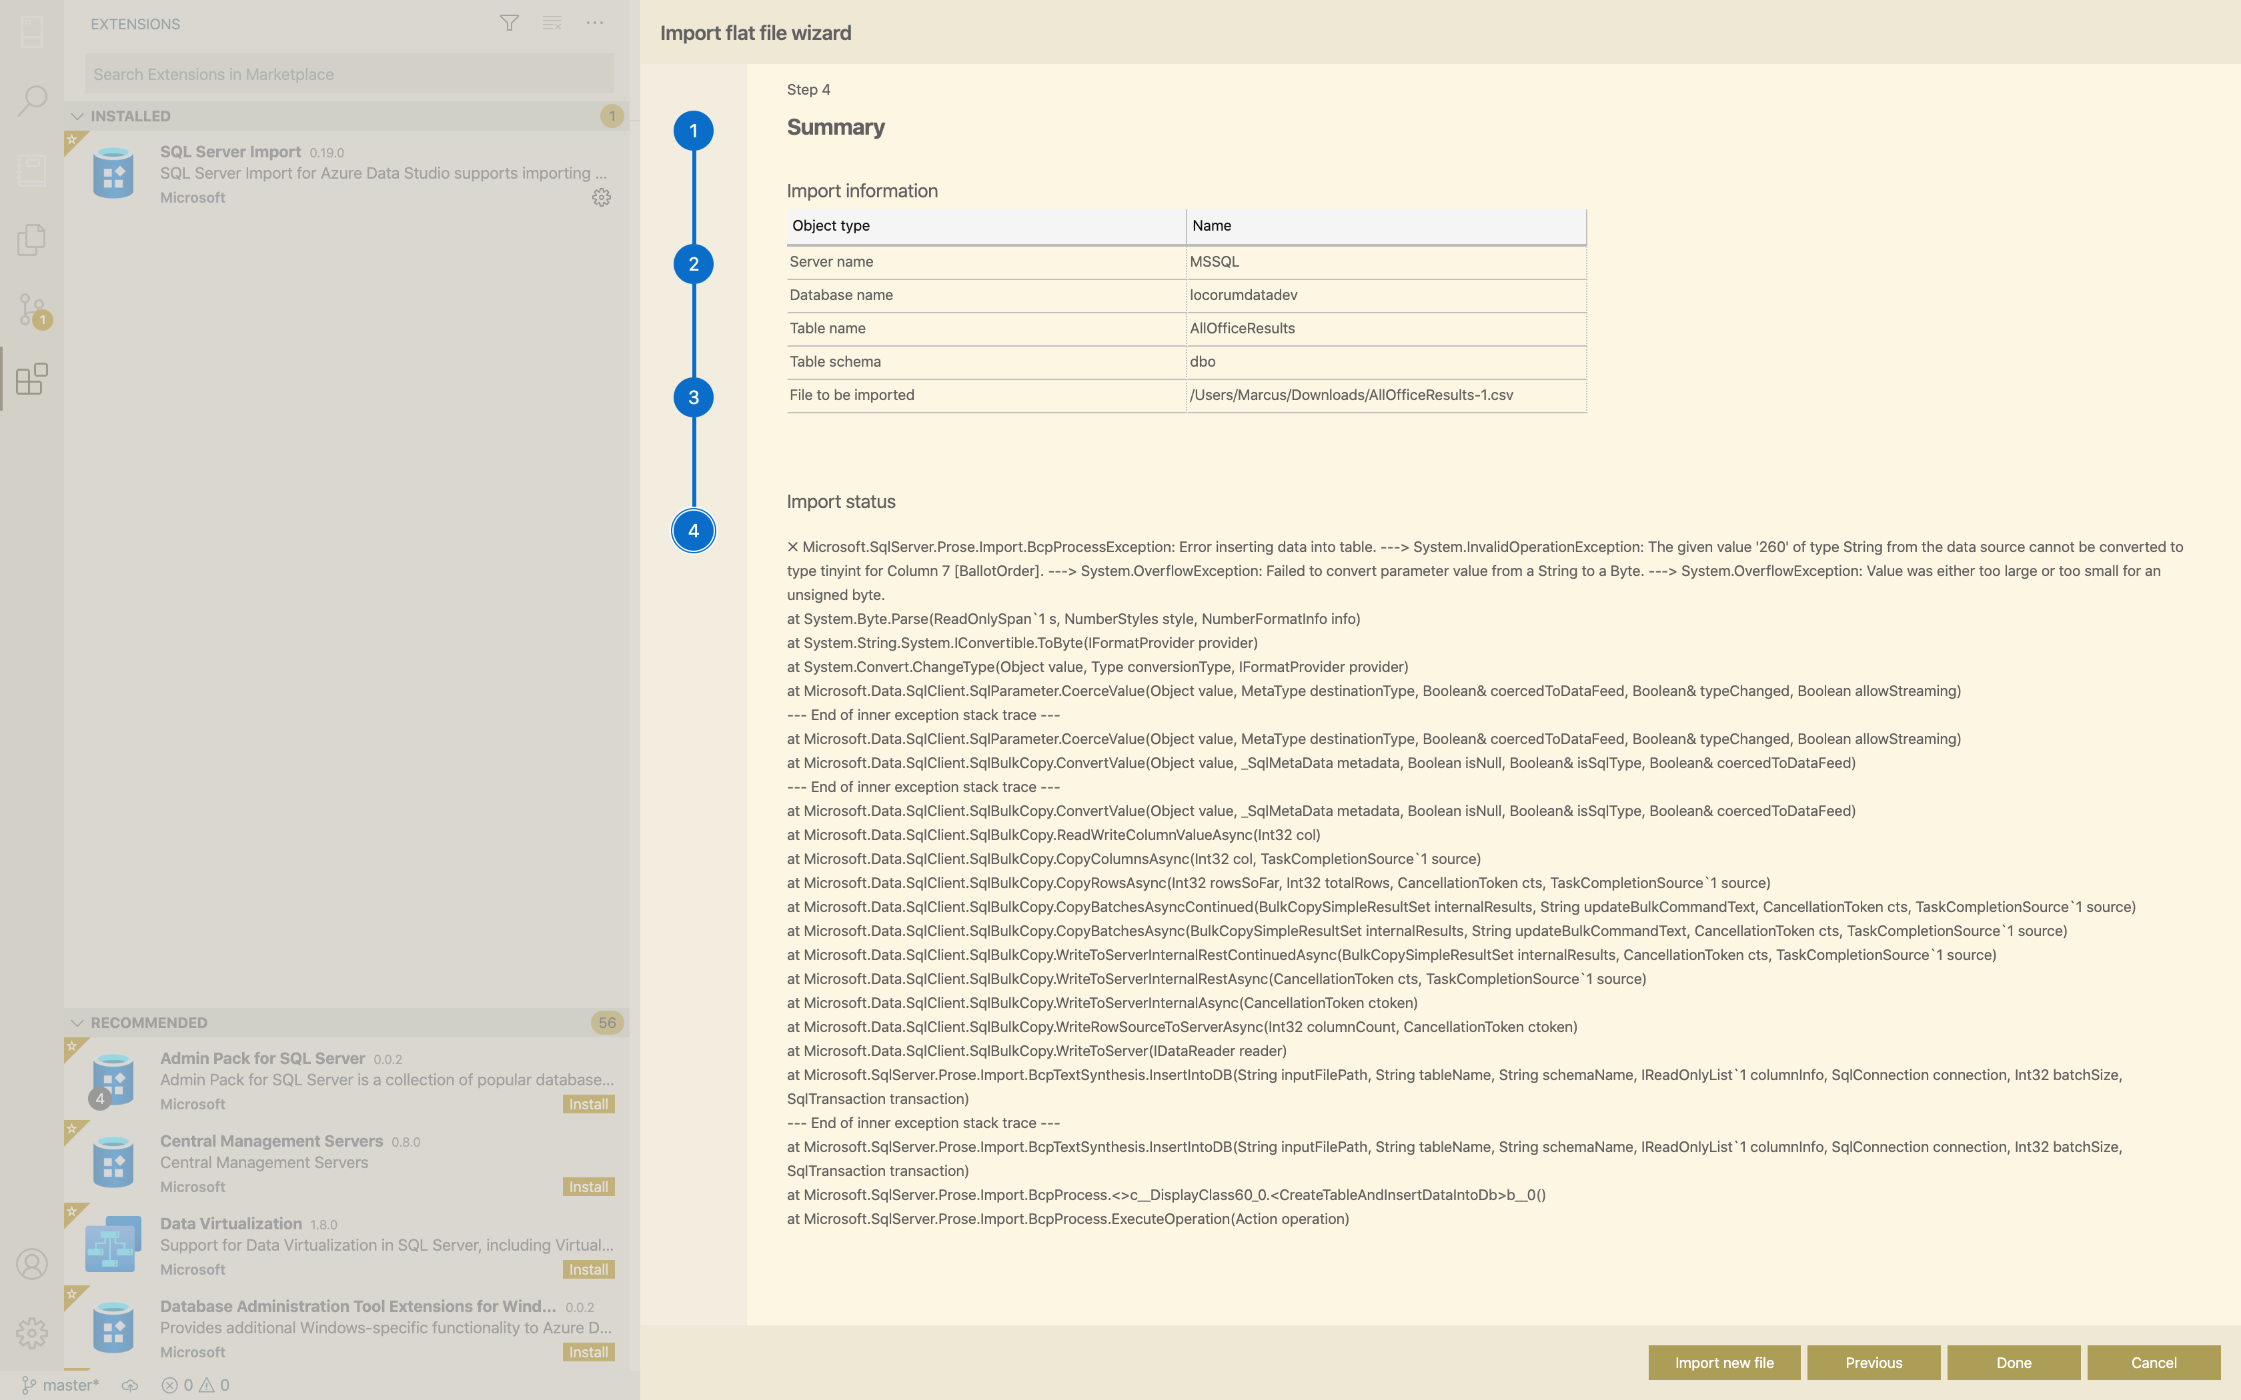
Task: Install Database Administration Tool Extensions
Action: point(589,1352)
